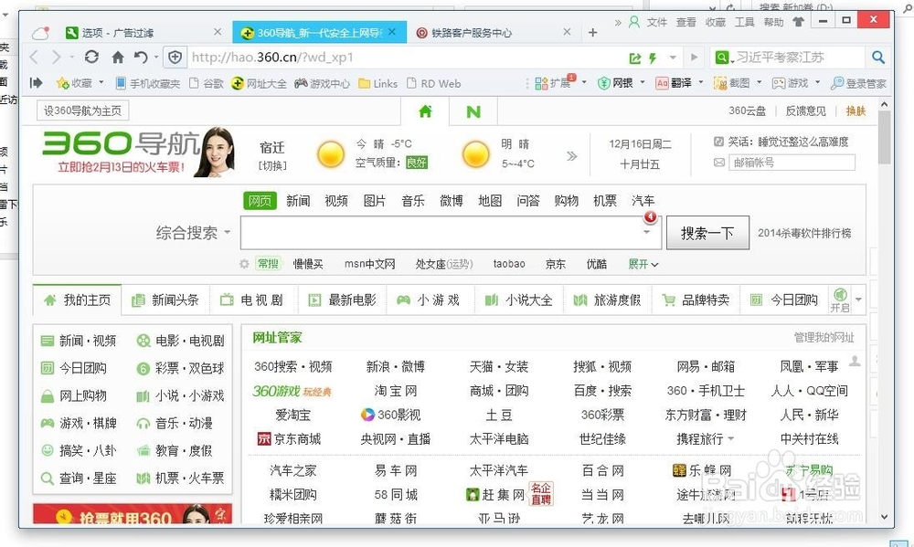Click the browser back arrow
Screen dimensions: 914x547
pos(35,58)
